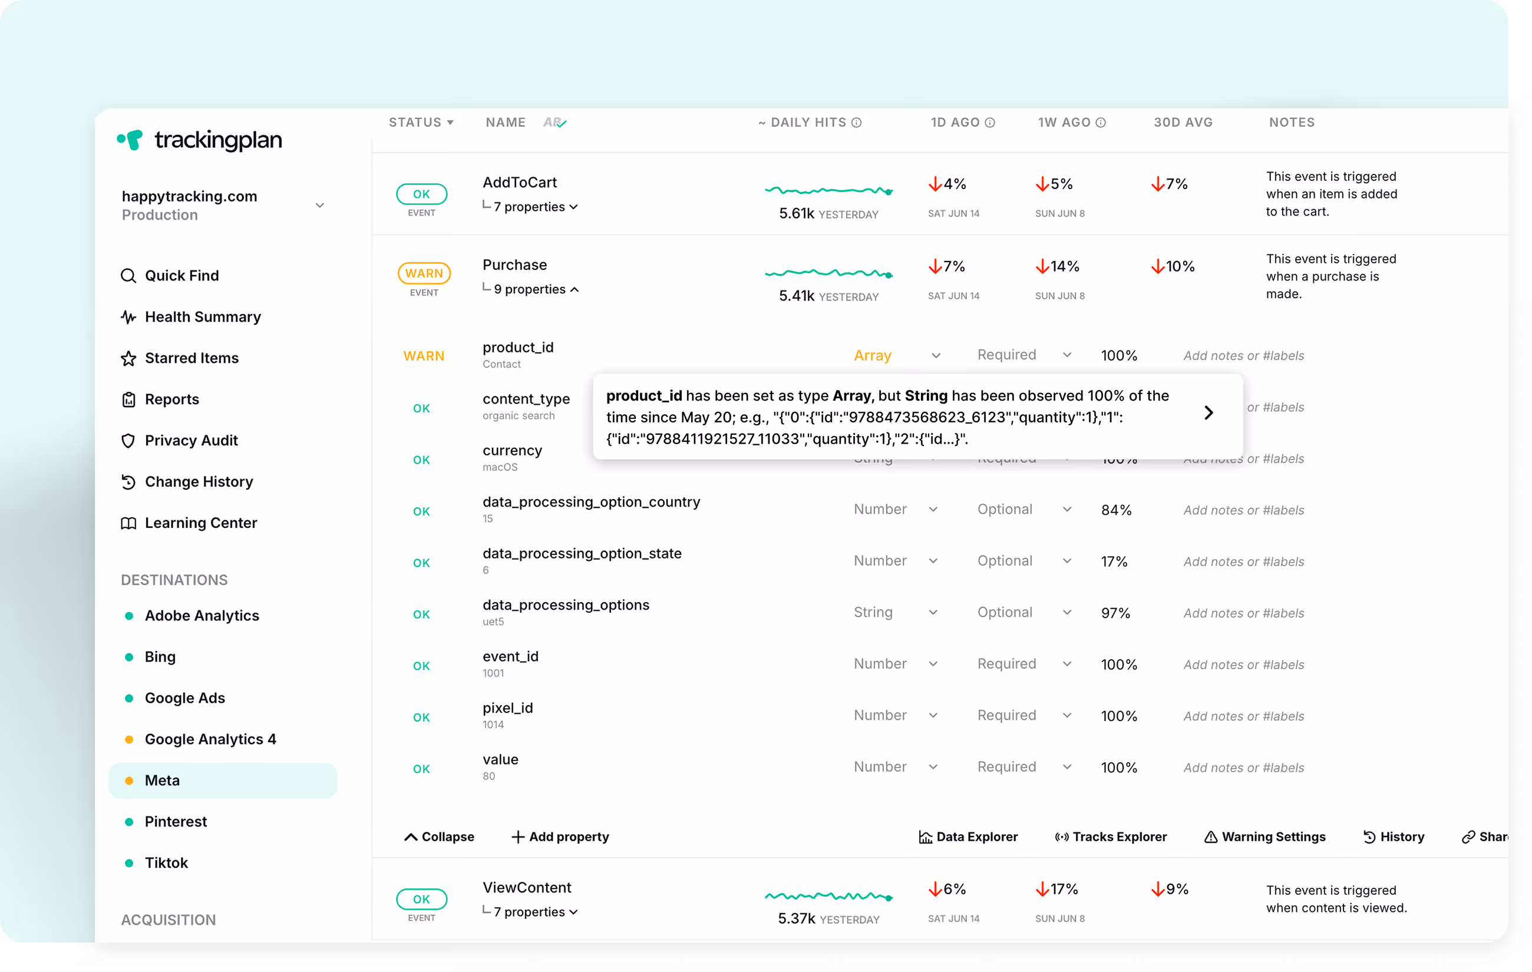Click the 1D Ago info icon
1532x972 pixels.
point(990,122)
